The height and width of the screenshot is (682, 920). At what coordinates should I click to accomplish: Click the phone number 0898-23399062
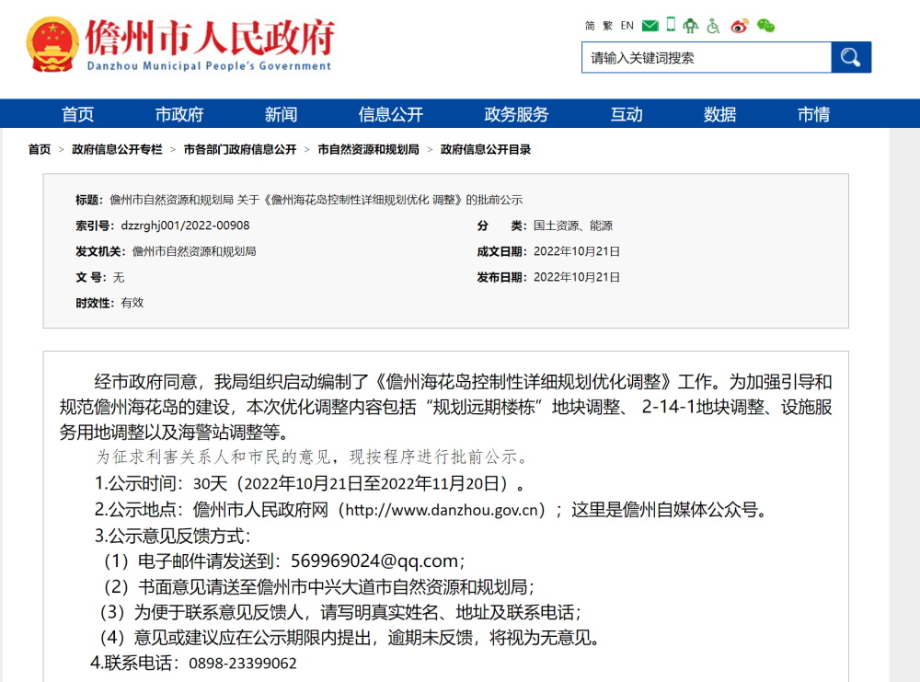[243, 664]
